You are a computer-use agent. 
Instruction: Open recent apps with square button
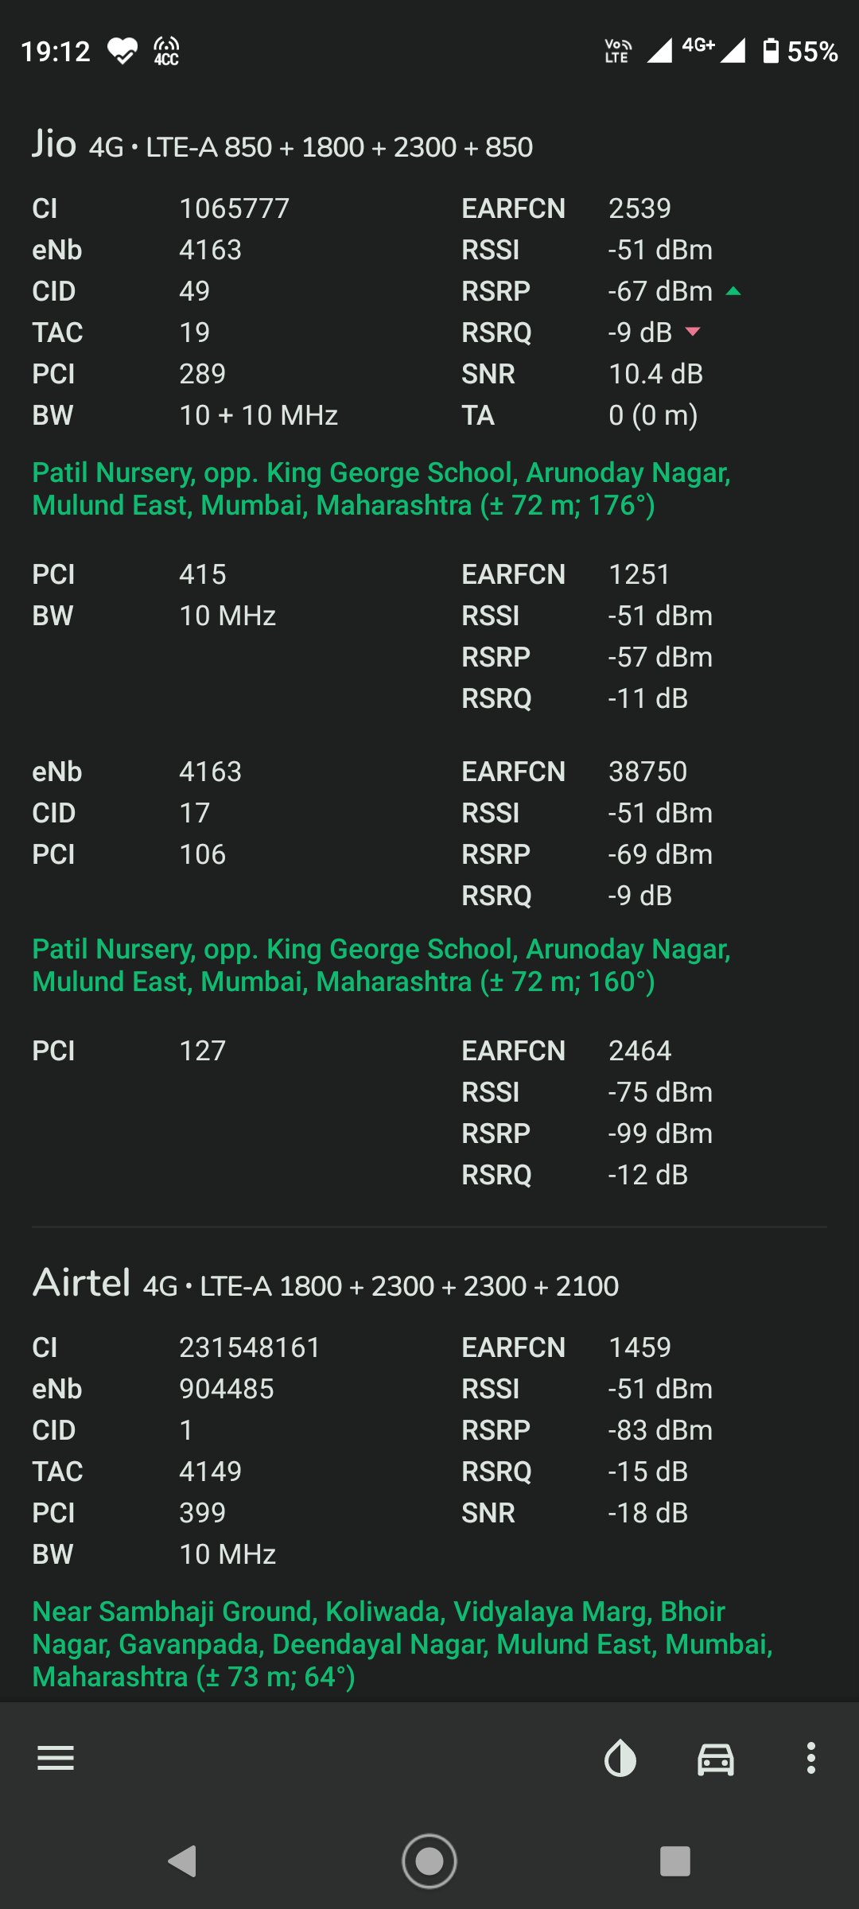674,1861
